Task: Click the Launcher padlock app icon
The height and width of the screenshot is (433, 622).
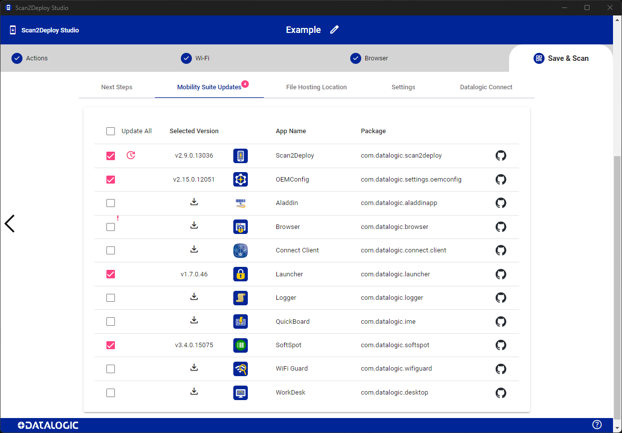Action: [240, 274]
